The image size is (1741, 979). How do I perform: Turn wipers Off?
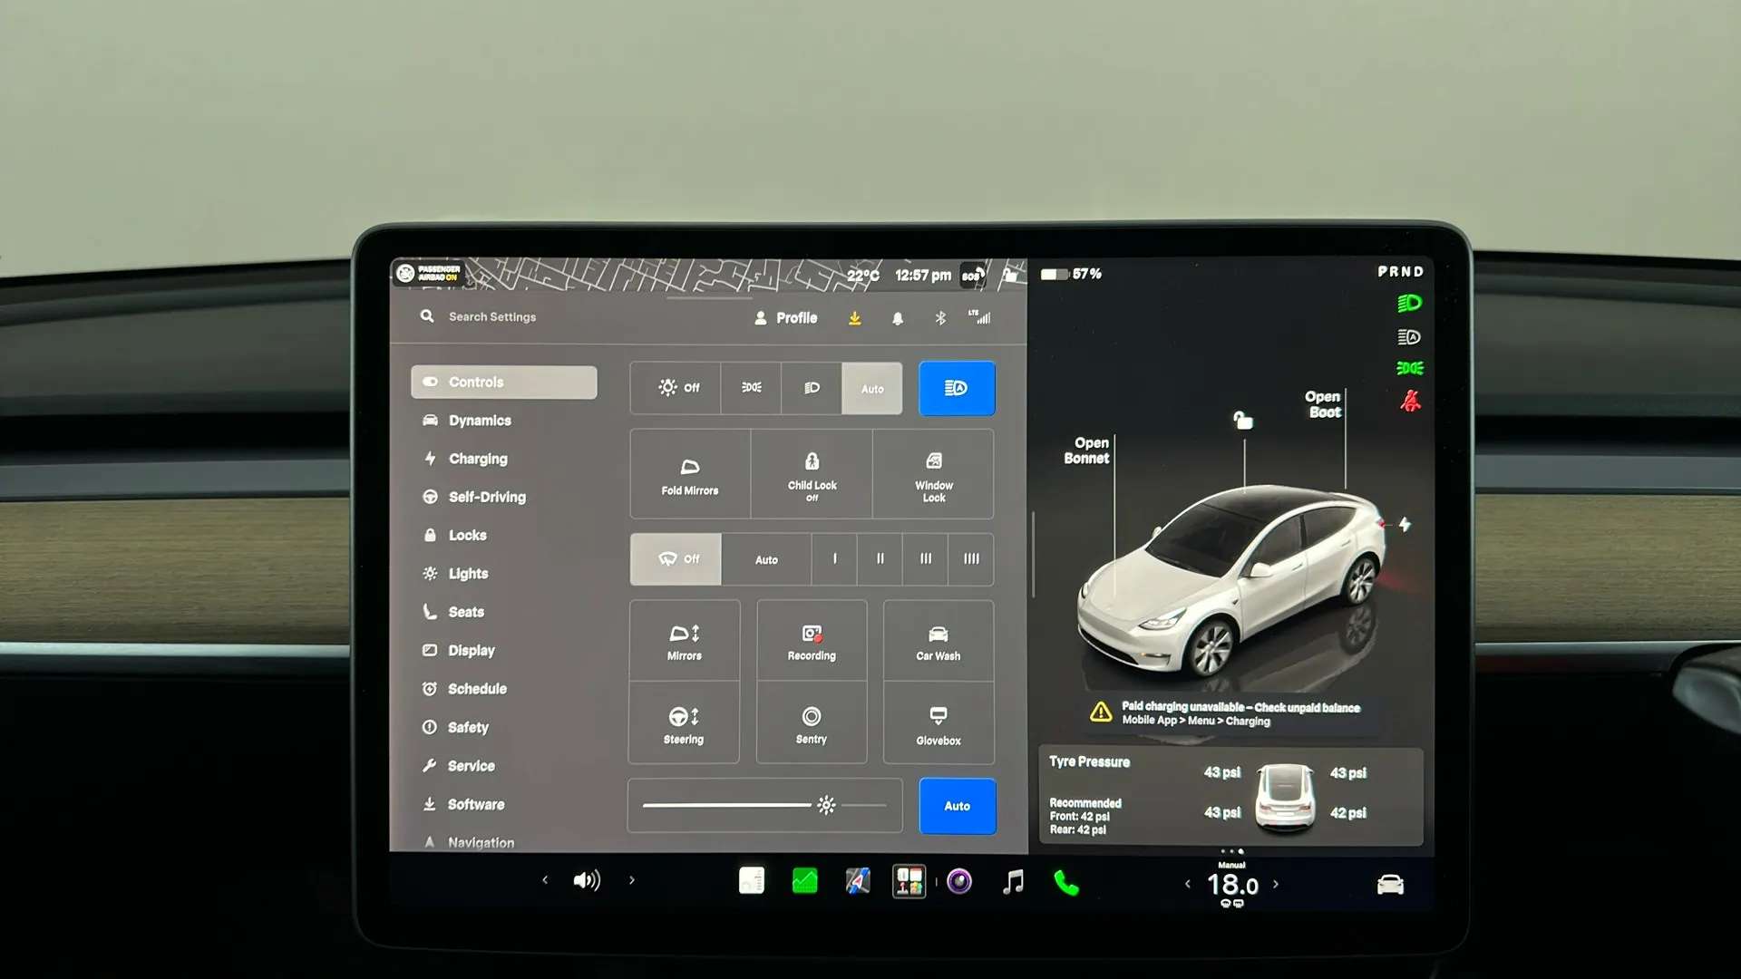click(x=676, y=559)
